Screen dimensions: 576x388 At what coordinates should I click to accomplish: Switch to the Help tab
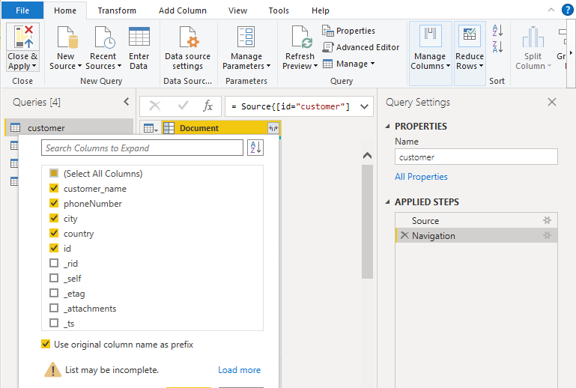pos(321,10)
